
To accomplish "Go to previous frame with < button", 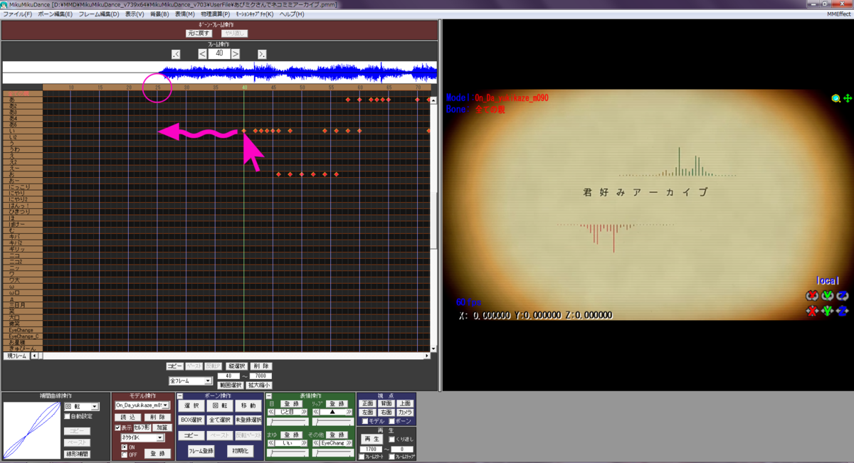I will [202, 53].
